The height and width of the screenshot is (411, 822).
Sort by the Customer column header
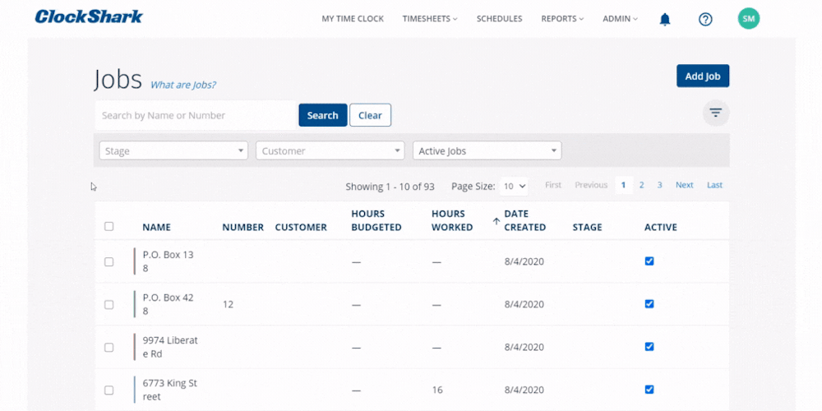301,228
